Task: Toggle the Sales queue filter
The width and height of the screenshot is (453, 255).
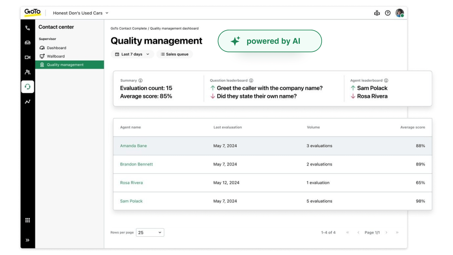Action: tap(175, 54)
